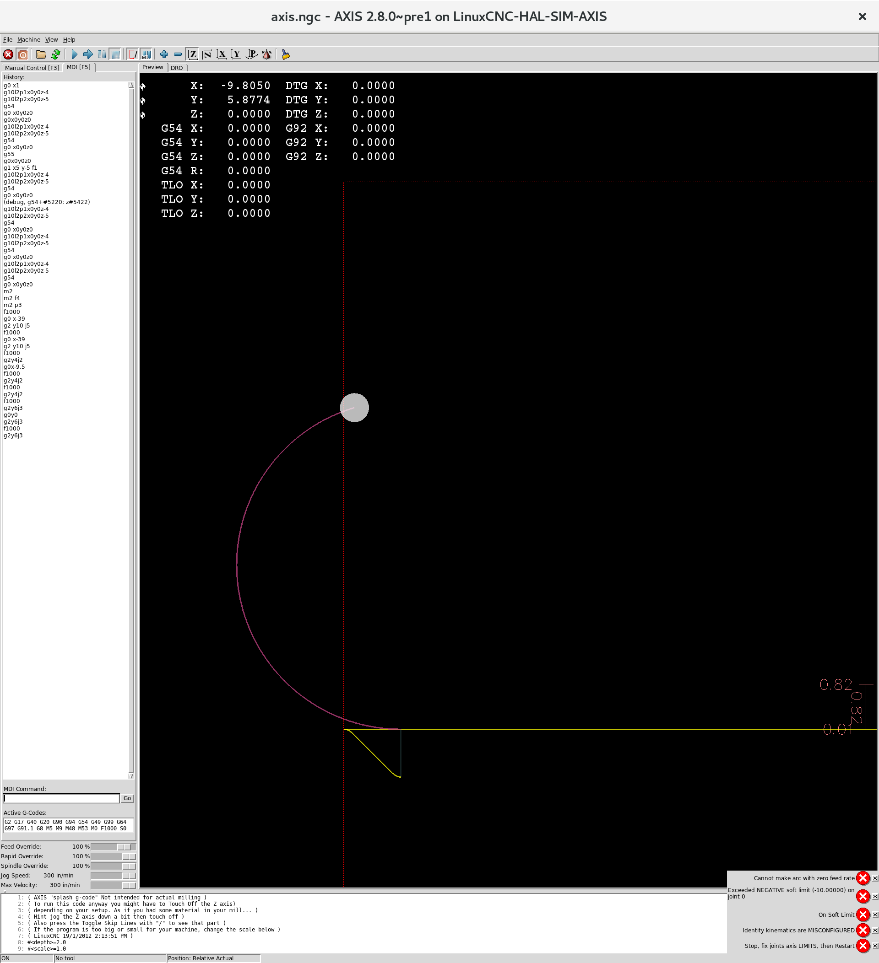
Task: Click red icon beside 'Exceeded NEGATIVE soft limit'
Action: coord(863,896)
